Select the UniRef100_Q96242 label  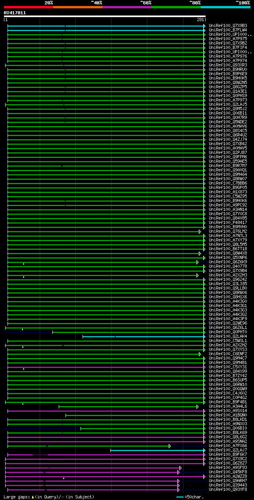point(228,280)
